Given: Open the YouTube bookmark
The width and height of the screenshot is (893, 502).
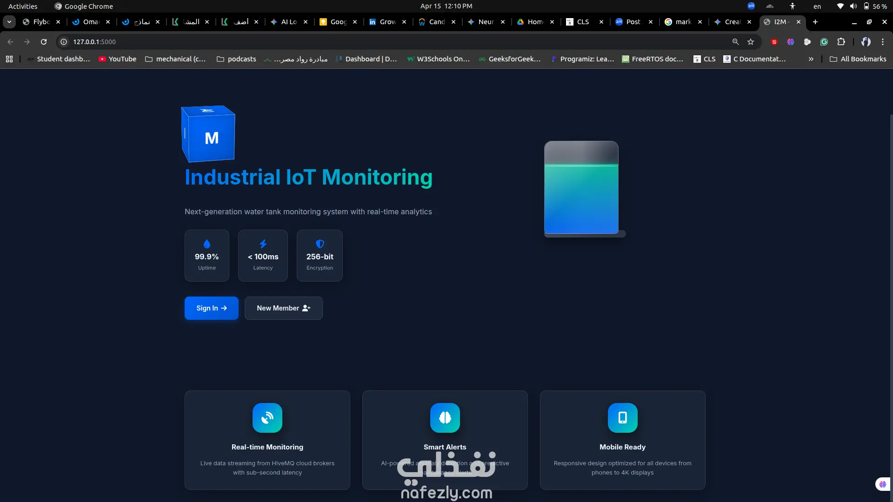Looking at the screenshot, I should [117, 59].
